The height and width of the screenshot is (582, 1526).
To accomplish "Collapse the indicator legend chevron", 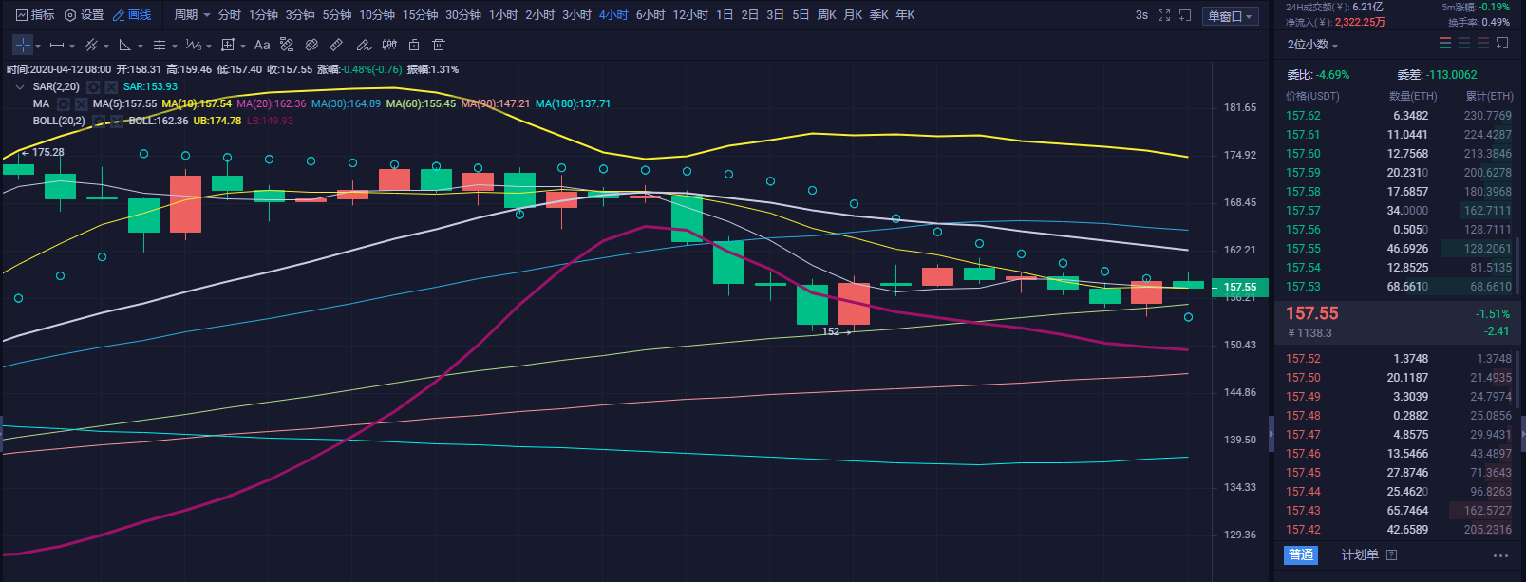I will [x=20, y=86].
